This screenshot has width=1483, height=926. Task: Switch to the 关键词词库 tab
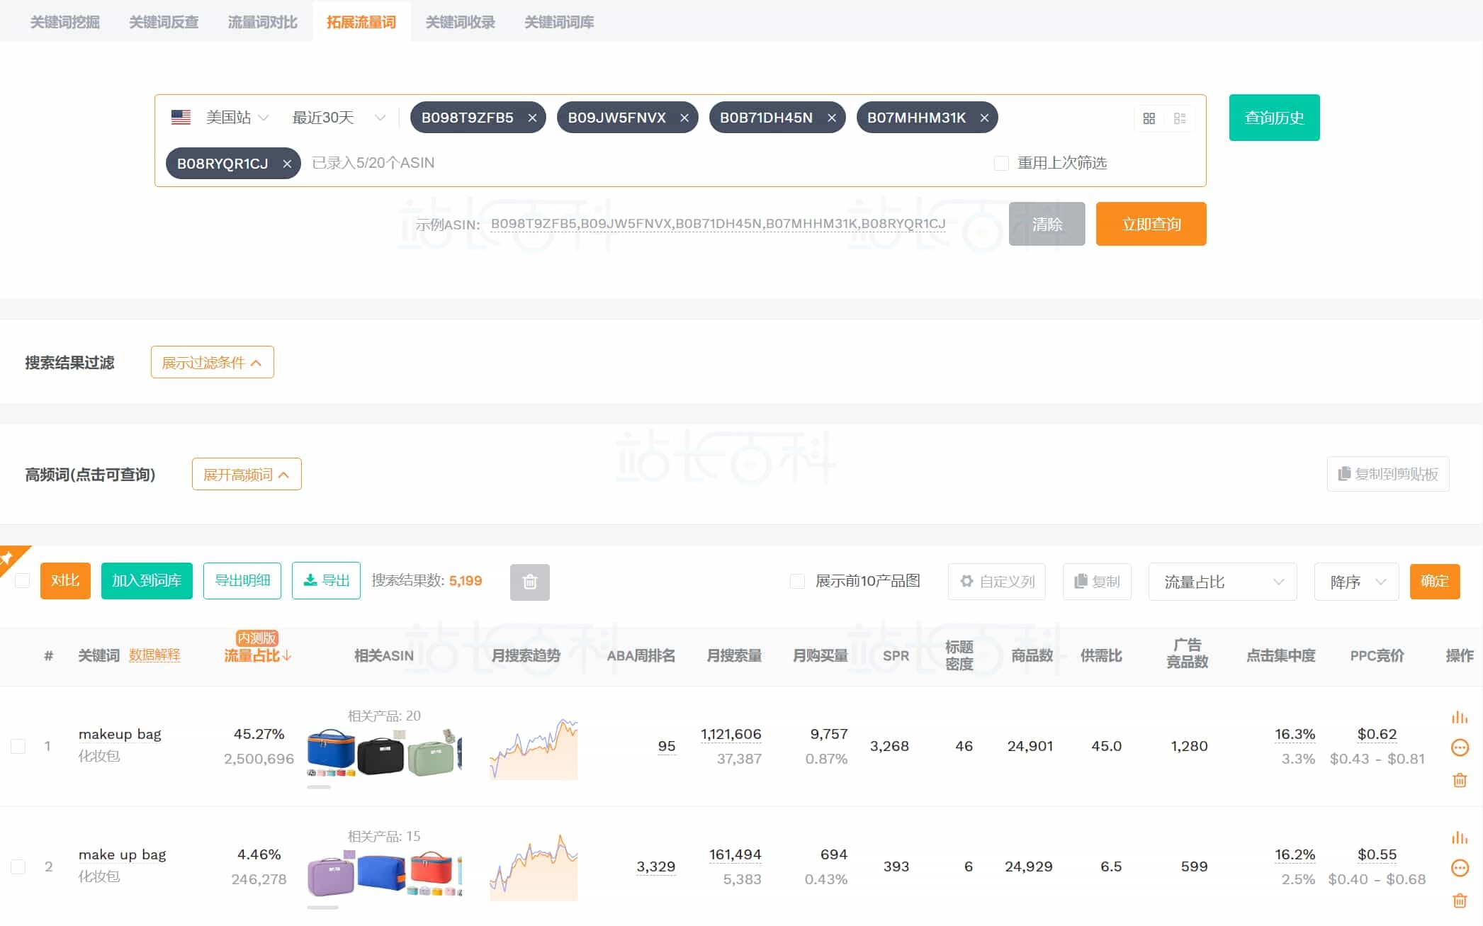pos(558,21)
